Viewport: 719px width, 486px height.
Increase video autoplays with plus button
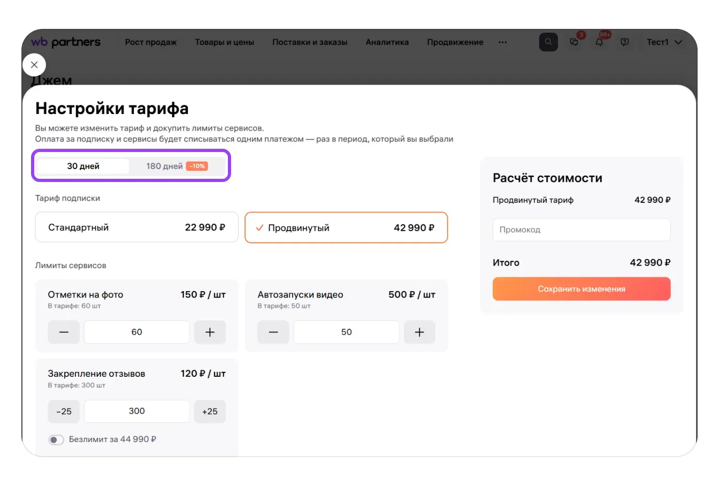tap(419, 332)
